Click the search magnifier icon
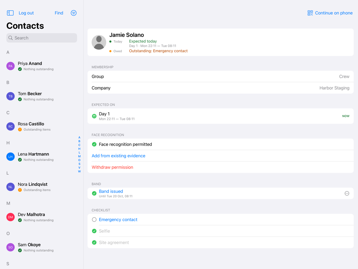The width and height of the screenshot is (358, 269). [10, 38]
